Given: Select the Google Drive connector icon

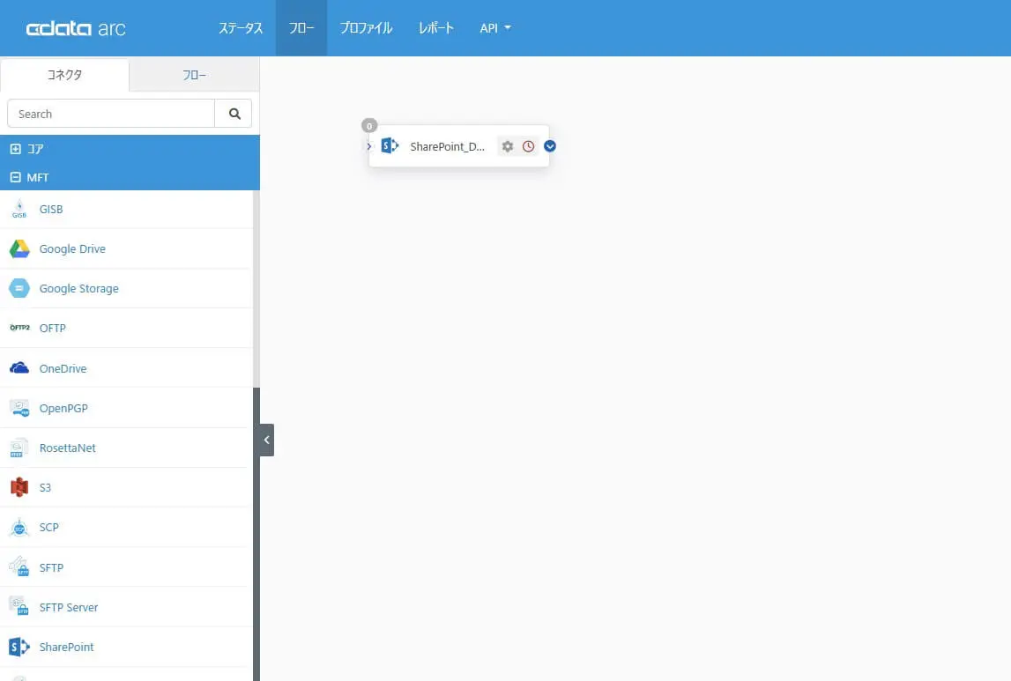Looking at the screenshot, I should (19, 248).
